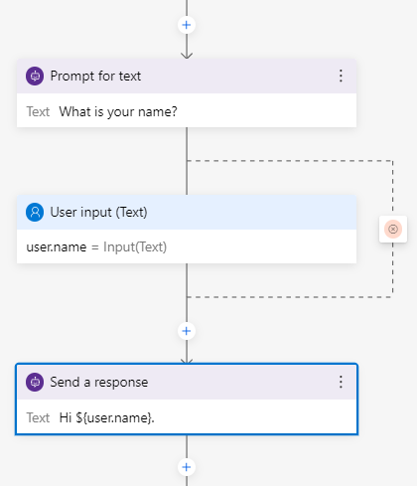
Task: Click the 'What is your name?' prompt text
Action: (x=118, y=111)
